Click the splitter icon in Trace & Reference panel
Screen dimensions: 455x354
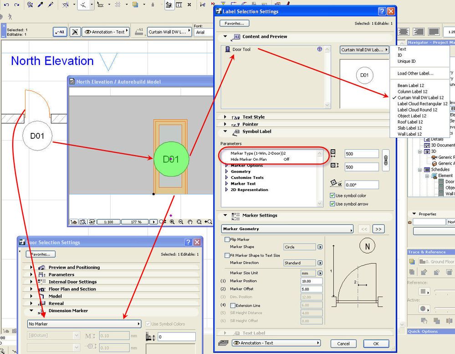(x=449, y=320)
